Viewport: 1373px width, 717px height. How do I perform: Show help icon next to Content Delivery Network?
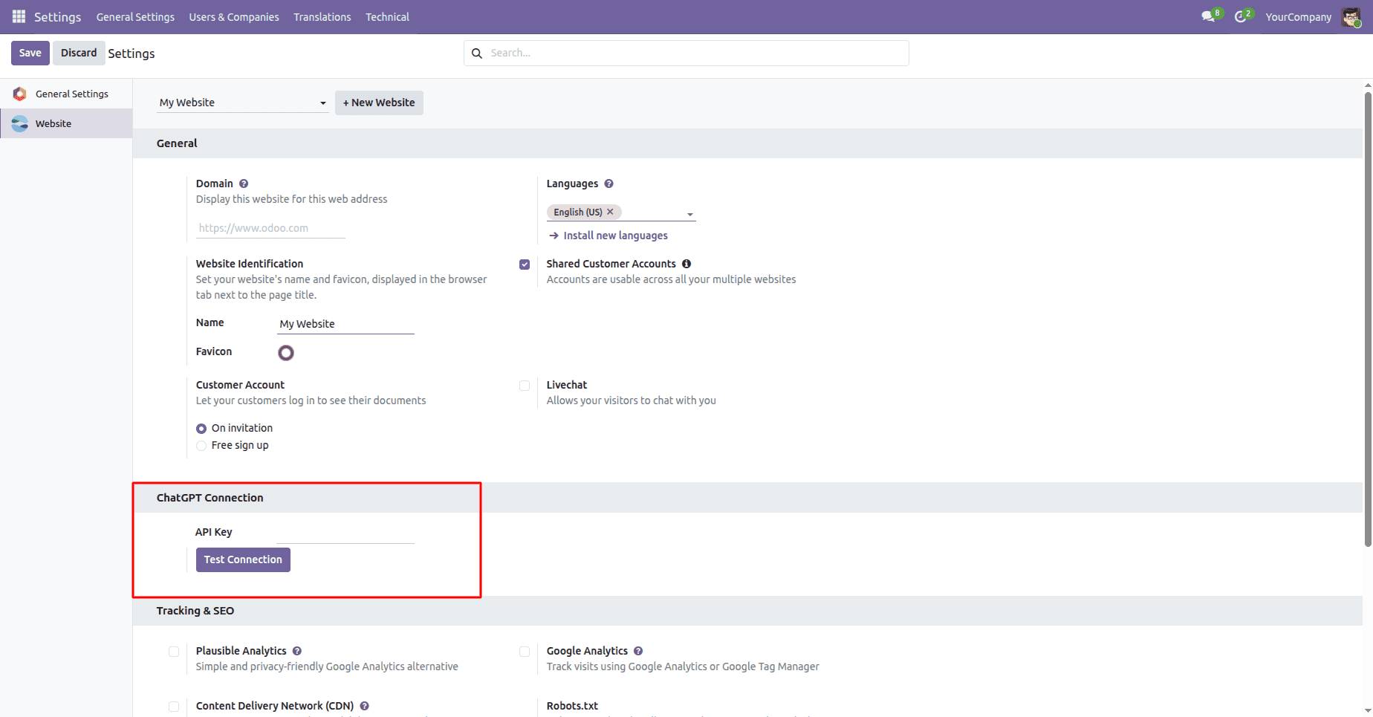tap(365, 706)
